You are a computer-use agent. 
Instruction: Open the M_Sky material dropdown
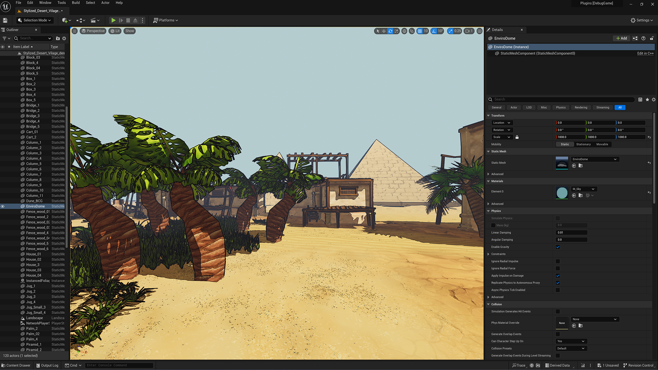tap(584, 189)
